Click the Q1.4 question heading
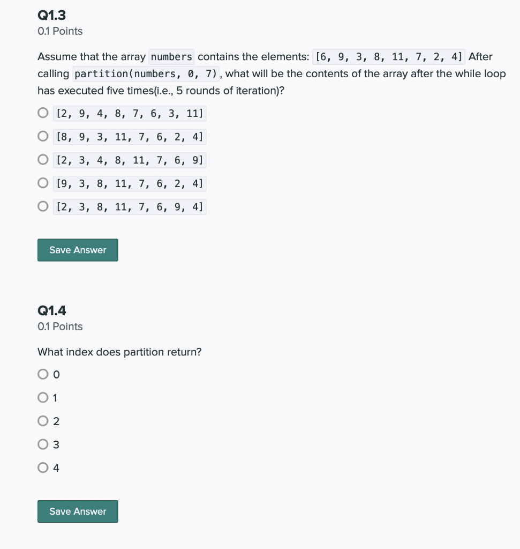520x549 pixels. click(50, 310)
